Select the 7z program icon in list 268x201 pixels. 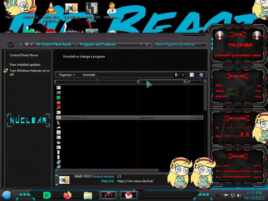pyautogui.click(x=58, y=93)
